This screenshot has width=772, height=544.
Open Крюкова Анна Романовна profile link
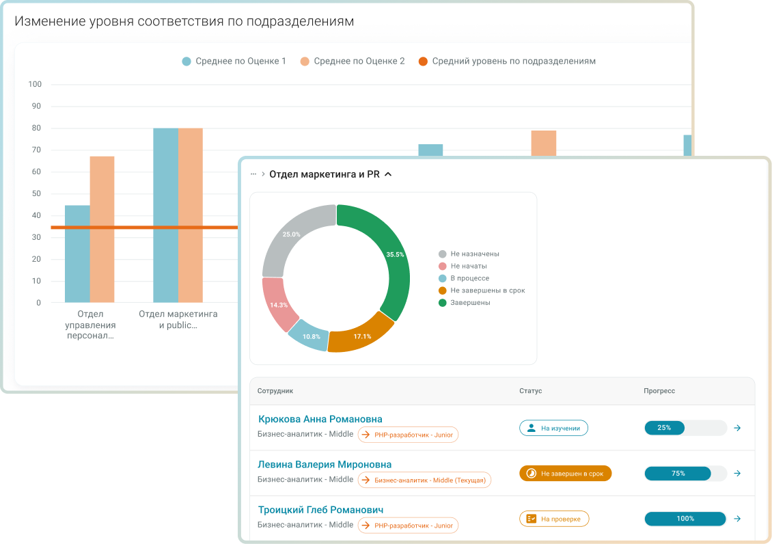(x=320, y=419)
